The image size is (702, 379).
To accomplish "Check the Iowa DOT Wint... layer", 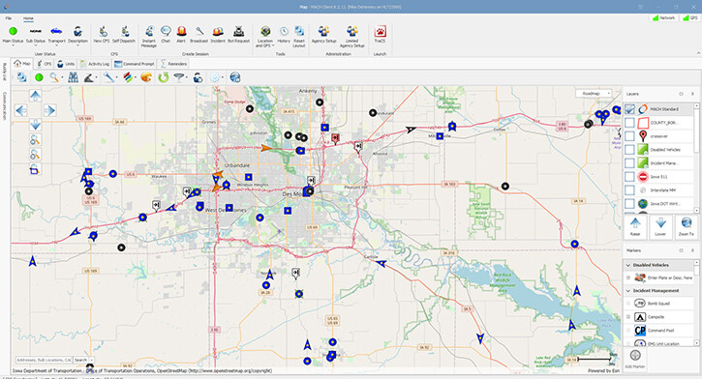I will (x=630, y=204).
